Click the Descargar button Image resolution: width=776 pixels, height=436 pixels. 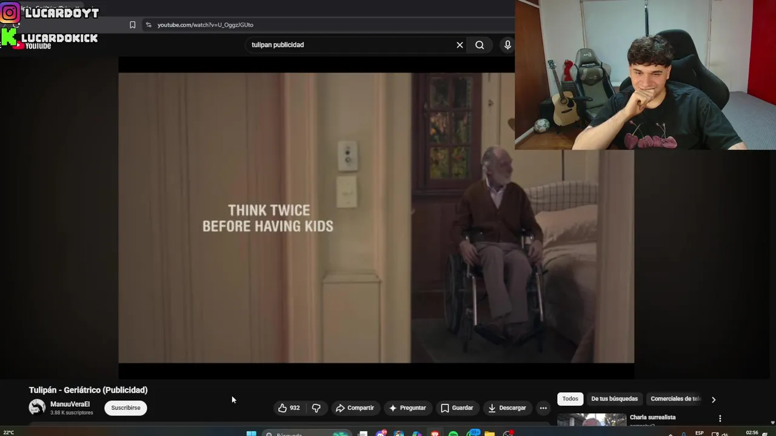507,408
